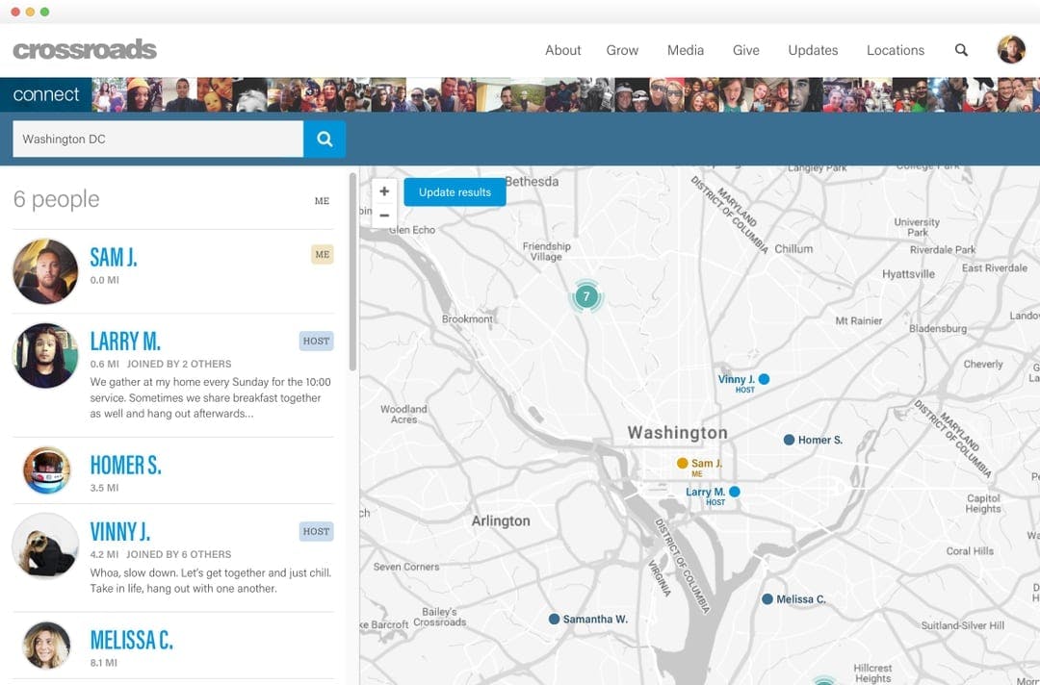Click the Update results button
1040x685 pixels.
pyautogui.click(x=455, y=192)
